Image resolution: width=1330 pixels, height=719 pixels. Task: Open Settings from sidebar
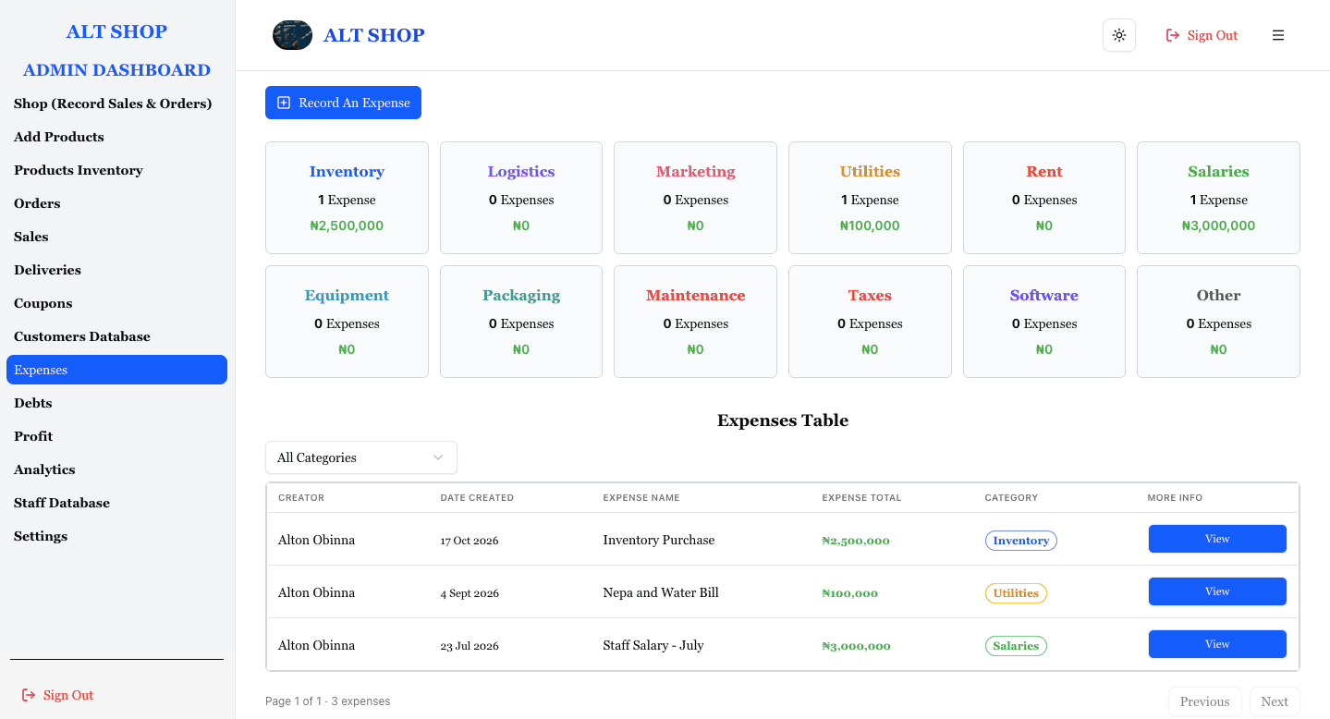tap(41, 536)
